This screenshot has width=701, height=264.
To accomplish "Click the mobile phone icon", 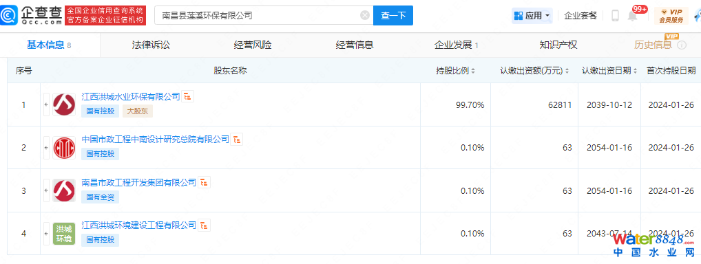I will [x=615, y=16].
